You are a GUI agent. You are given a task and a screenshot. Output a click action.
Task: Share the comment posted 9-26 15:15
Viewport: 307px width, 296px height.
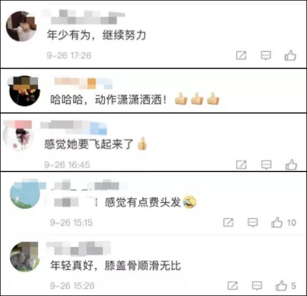(228, 222)
